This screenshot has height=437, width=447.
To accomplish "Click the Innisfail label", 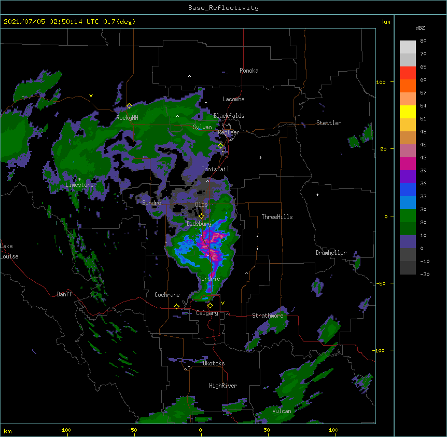I will coord(215,169).
